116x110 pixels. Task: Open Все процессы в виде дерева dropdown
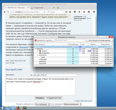[x=99, y=40]
